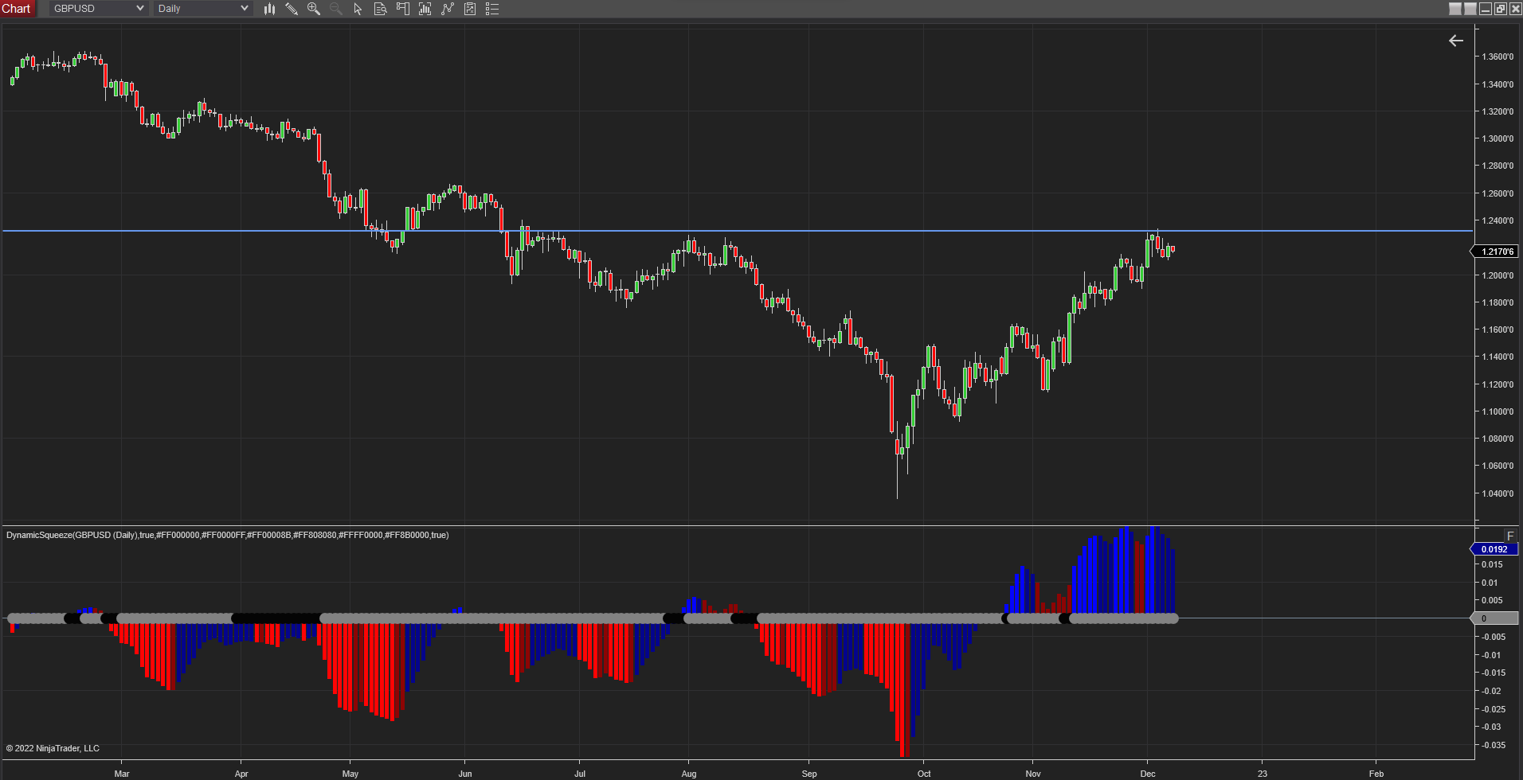Select the drawing tools pencil icon
Screen dimensions: 1523x780
[292, 9]
